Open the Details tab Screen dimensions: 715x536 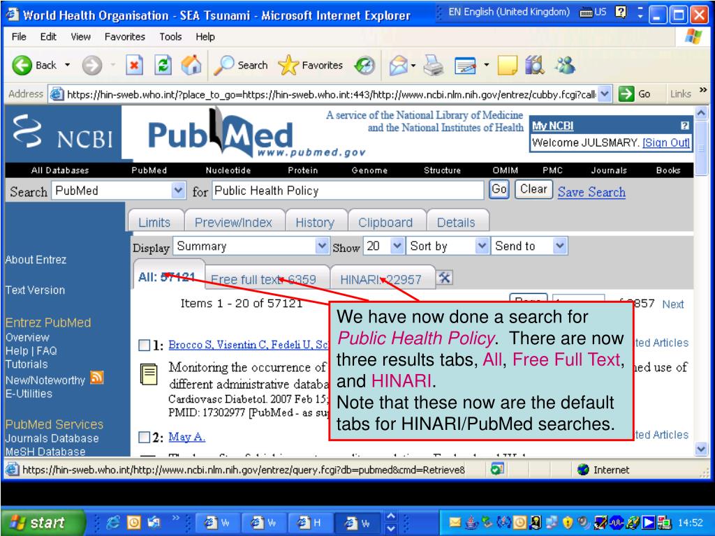(456, 222)
